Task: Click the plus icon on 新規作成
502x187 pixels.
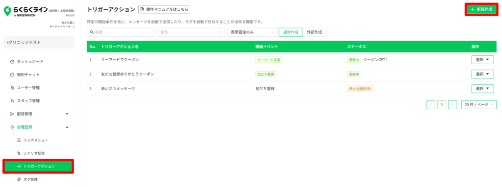Action: pyautogui.click(x=473, y=9)
